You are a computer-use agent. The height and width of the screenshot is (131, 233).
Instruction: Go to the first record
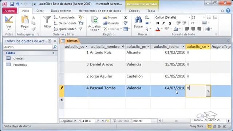[x=75, y=121]
